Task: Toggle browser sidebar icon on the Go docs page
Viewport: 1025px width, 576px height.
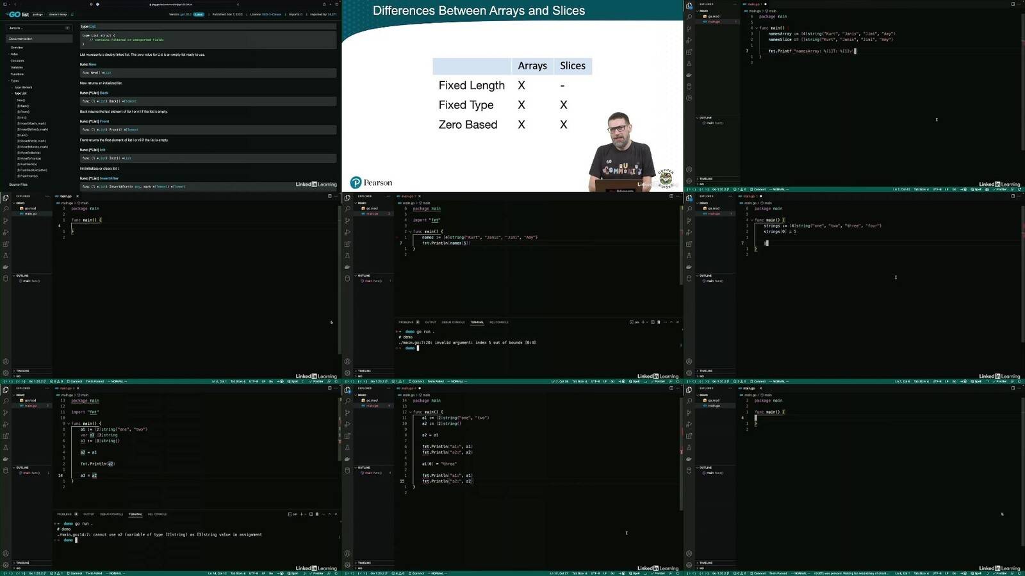Action: 5,4
